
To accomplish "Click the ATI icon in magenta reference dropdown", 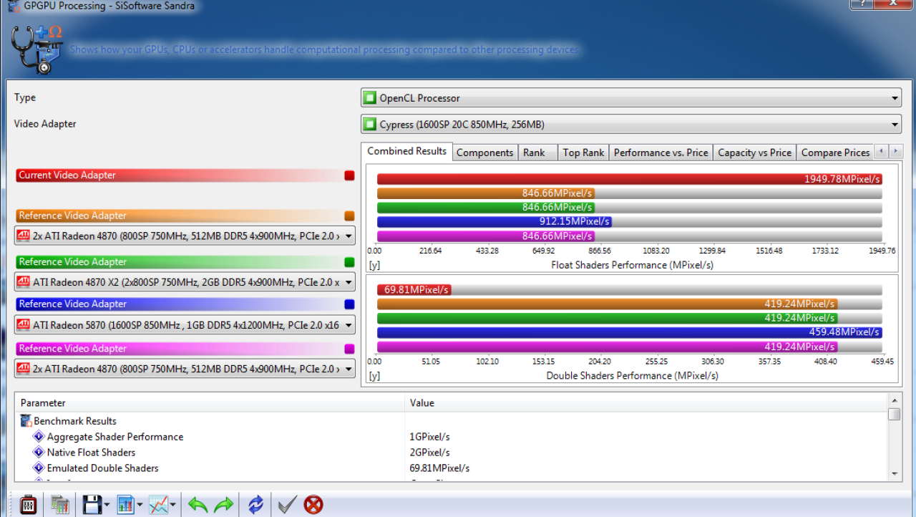I will pos(23,369).
